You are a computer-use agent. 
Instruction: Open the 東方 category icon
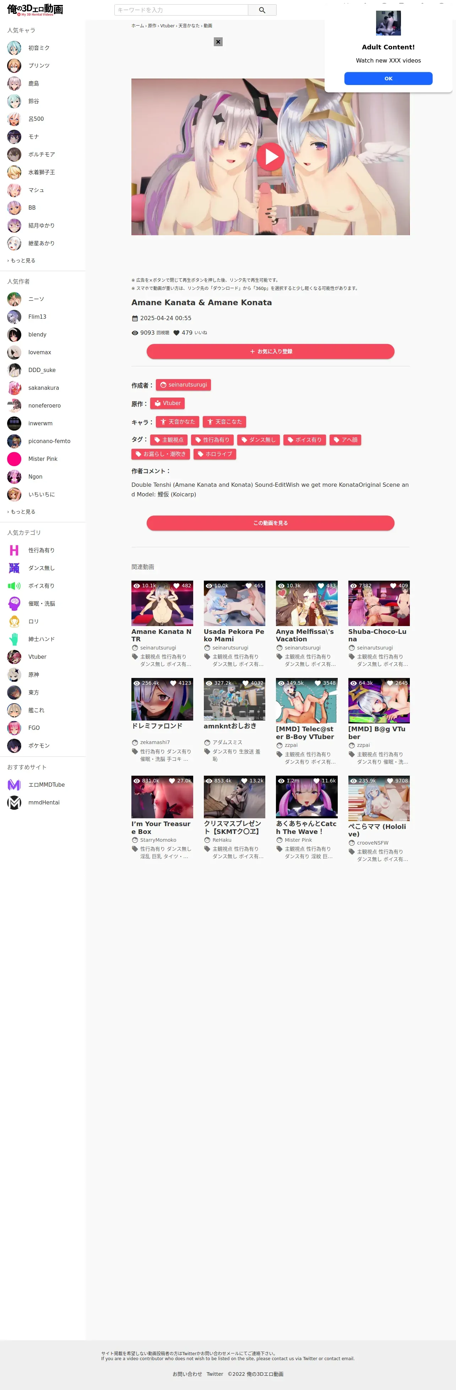14,693
